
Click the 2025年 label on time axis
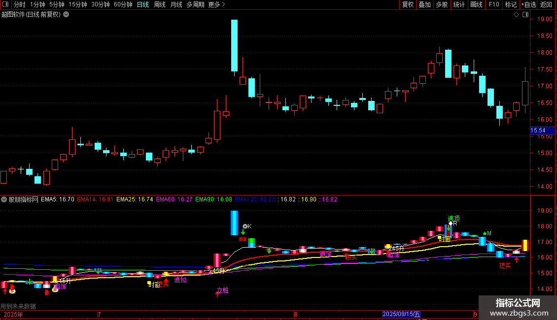[13, 314]
